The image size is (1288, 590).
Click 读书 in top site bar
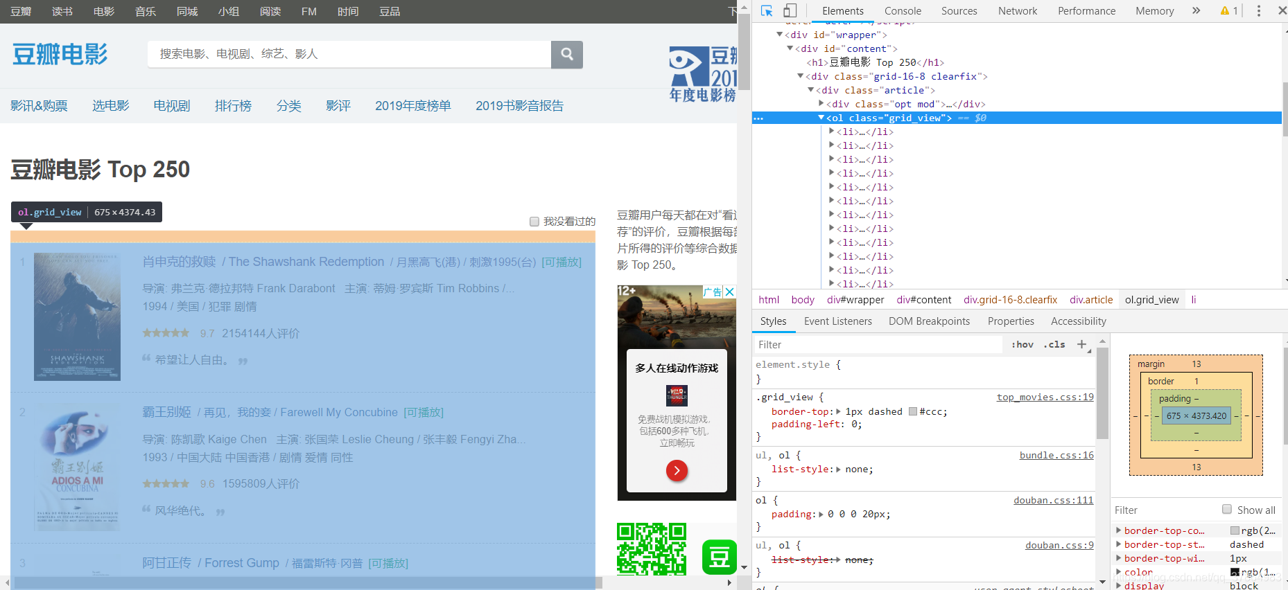pyautogui.click(x=62, y=11)
